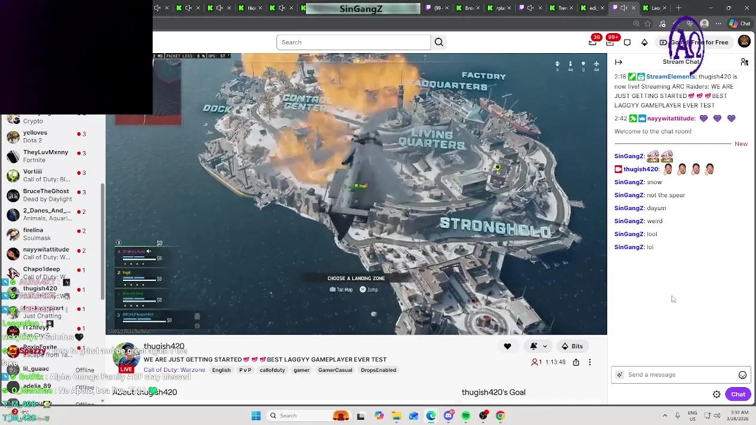This screenshot has height=425, width=756.
Task: Open the Whispers speech bubble icon
Action: coord(627,42)
